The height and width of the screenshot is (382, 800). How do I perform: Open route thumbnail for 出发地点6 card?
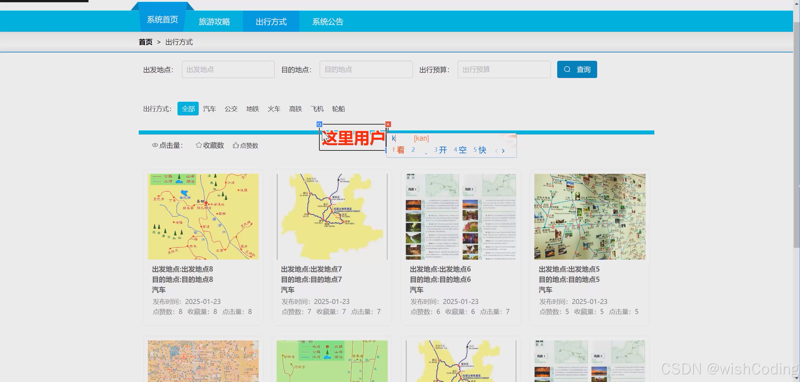tap(461, 217)
